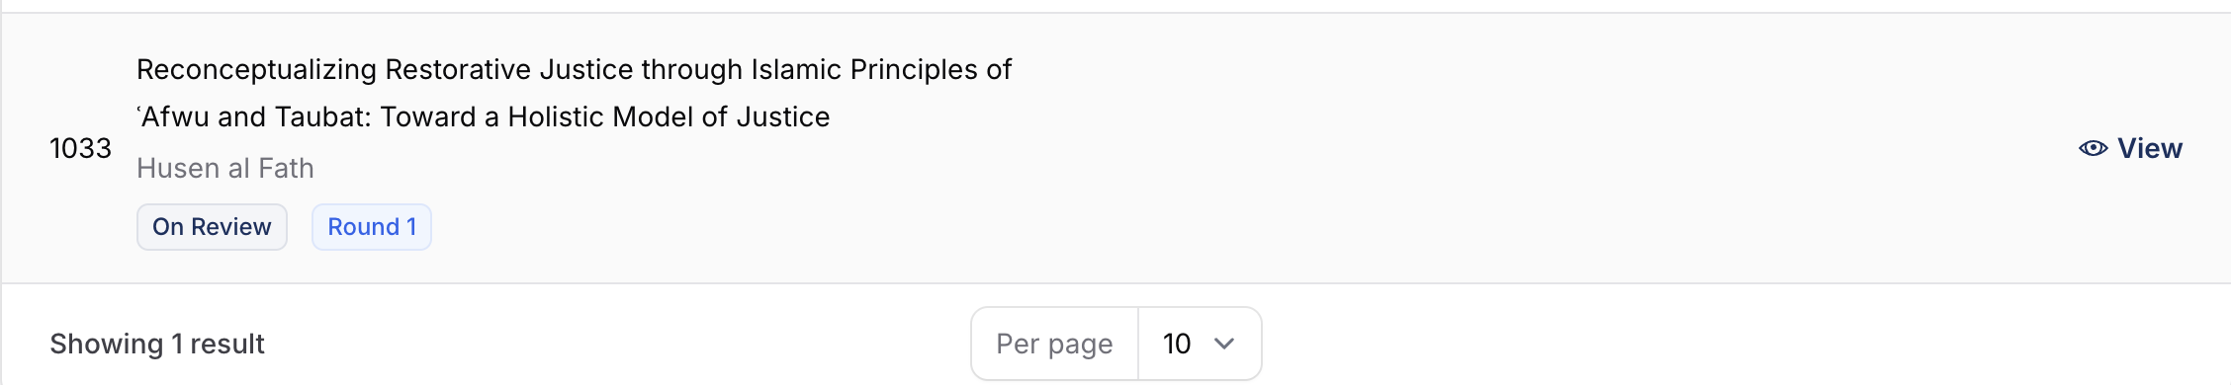Viewport: 2231px width, 385px height.
Task: Click the eye icon beside View
Action: pyautogui.click(x=2093, y=148)
